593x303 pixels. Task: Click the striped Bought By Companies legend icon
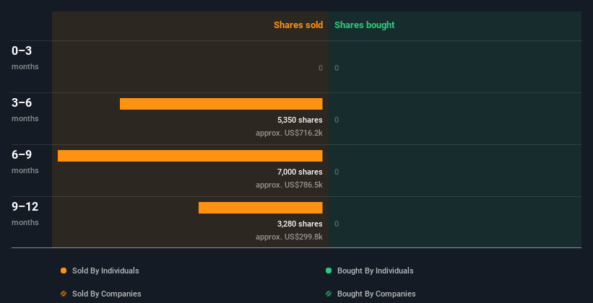(x=329, y=294)
